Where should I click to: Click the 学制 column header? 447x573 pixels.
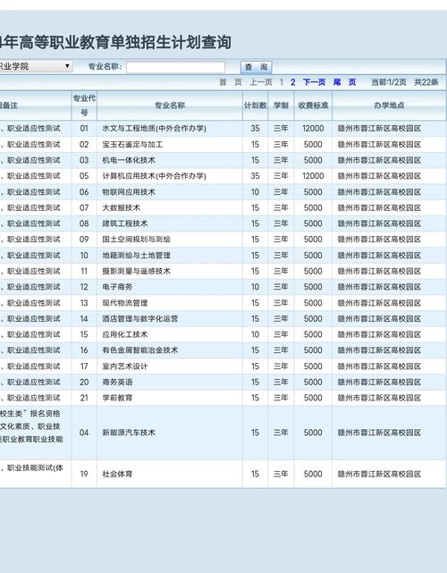coord(281,105)
